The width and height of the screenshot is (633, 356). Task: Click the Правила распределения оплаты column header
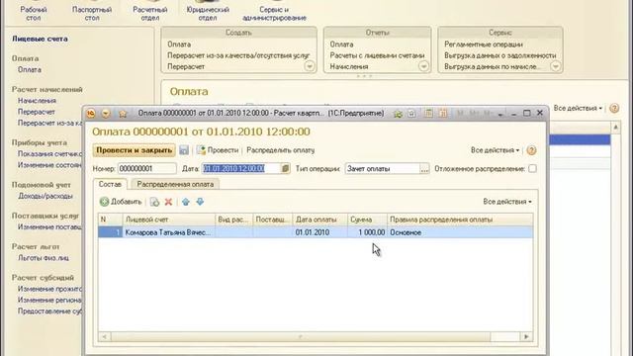pyautogui.click(x=460, y=220)
